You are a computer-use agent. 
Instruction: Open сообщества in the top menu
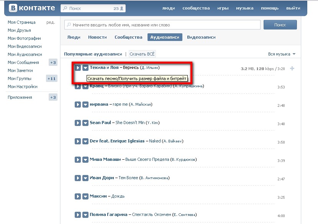click(x=196, y=8)
